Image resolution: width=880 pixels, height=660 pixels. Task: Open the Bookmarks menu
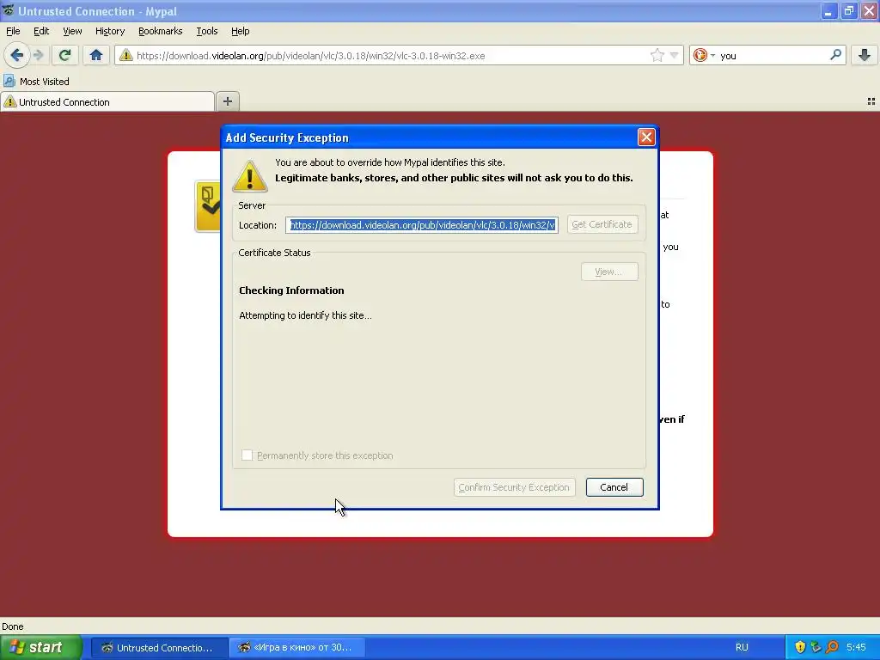click(x=161, y=31)
